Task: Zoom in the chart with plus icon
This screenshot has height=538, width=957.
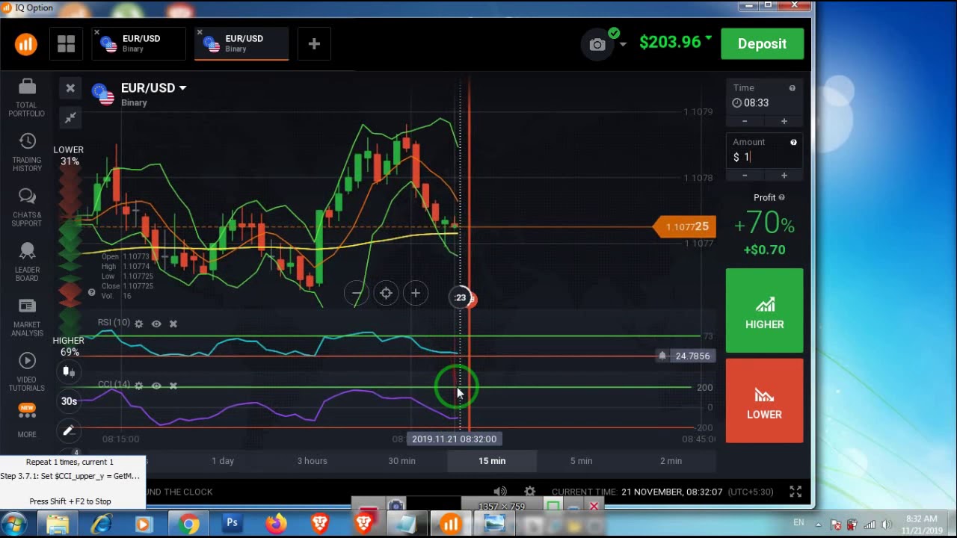Action: pos(416,294)
